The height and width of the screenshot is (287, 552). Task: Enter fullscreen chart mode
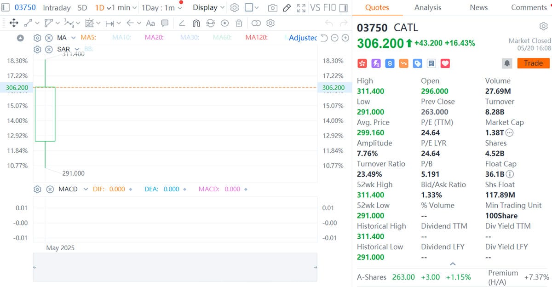(302, 7)
